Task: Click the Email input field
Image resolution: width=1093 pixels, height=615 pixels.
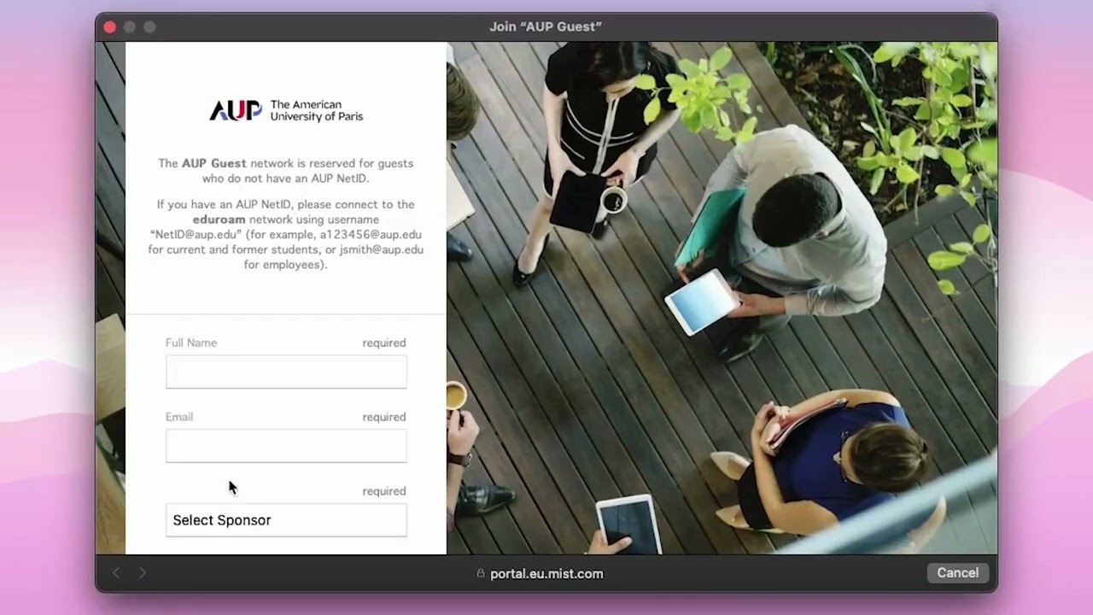Action: click(x=286, y=446)
